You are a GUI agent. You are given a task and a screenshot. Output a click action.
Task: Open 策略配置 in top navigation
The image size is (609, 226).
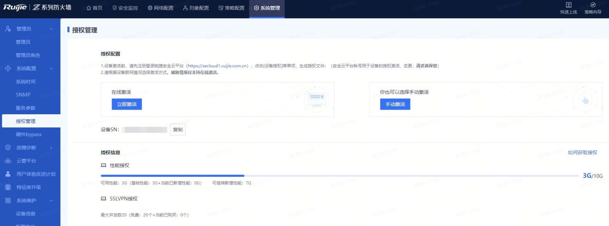point(231,8)
